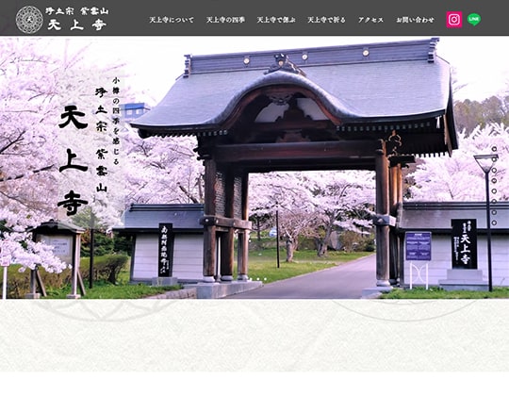Go home via 浄土宗 紫雲山 天上寺 header title
The width and height of the screenshot is (509, 396).
(77, 20)
